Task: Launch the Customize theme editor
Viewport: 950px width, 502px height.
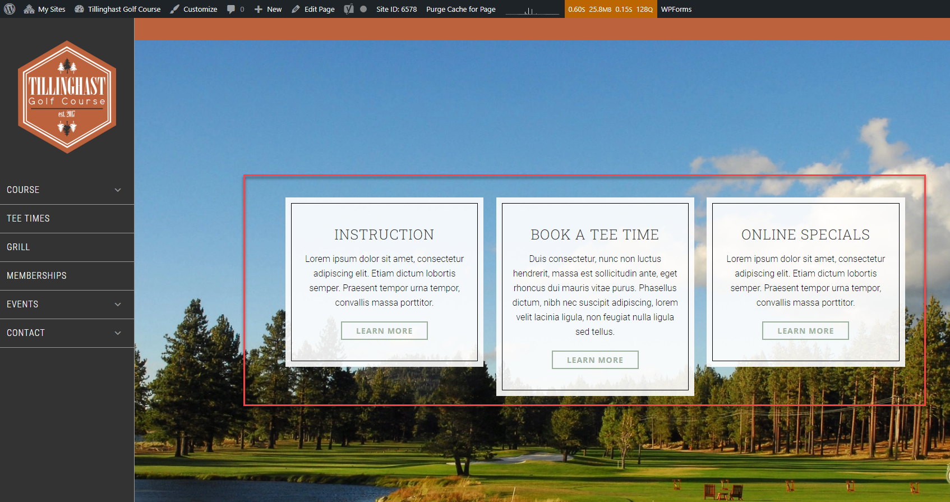Action: click(193, 9)
